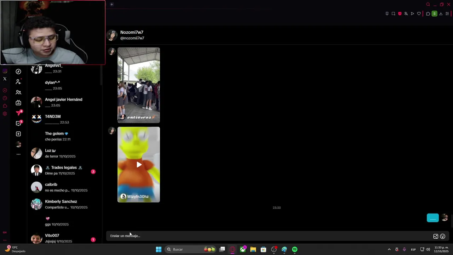
Task: Open chat with caibrib
Action: (x=65, y=187)
